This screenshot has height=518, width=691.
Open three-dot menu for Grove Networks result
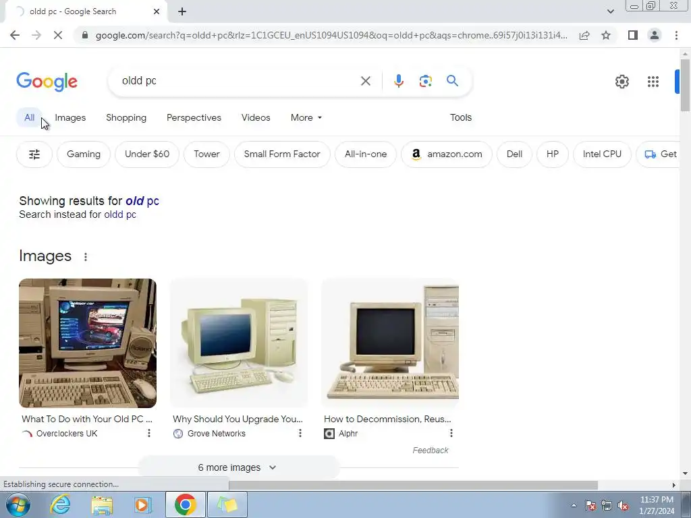click(x=300, y=434)
